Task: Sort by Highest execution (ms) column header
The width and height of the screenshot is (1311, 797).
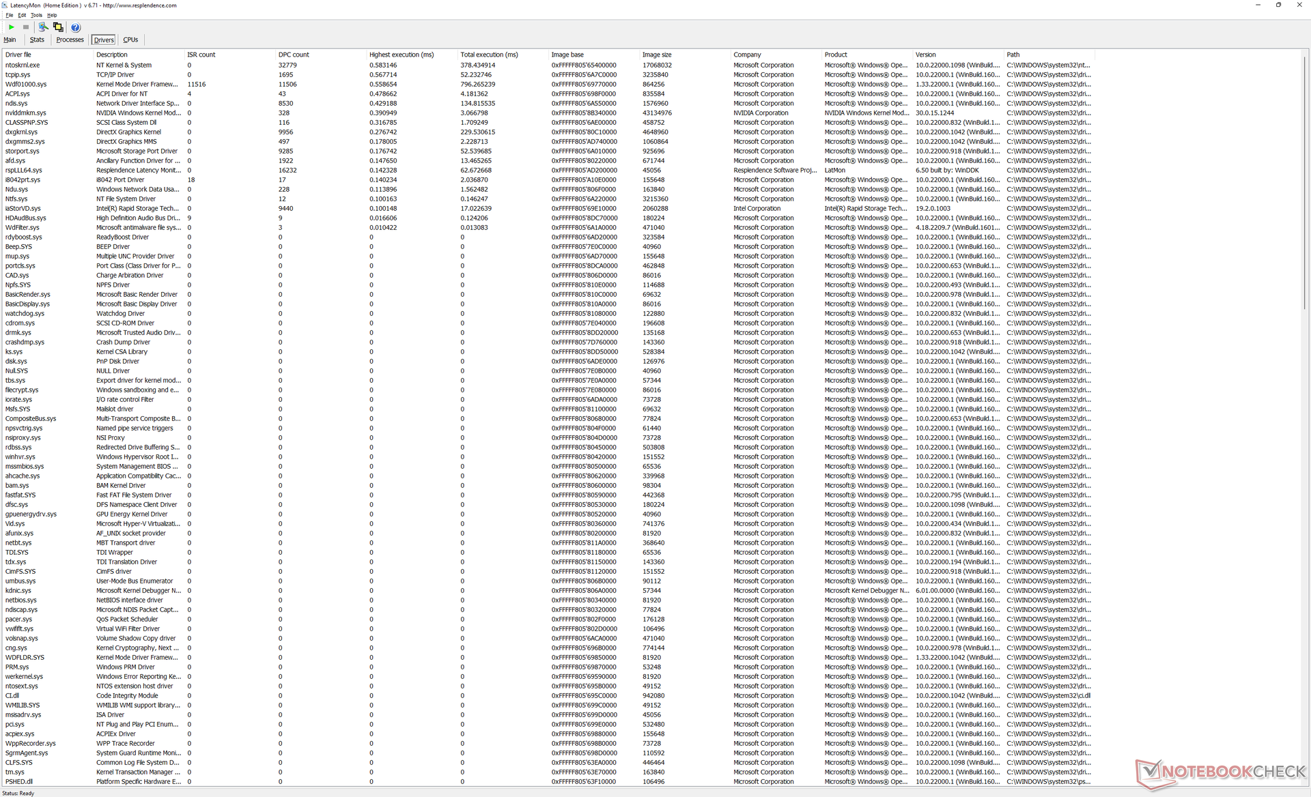Action: [401, 55]
